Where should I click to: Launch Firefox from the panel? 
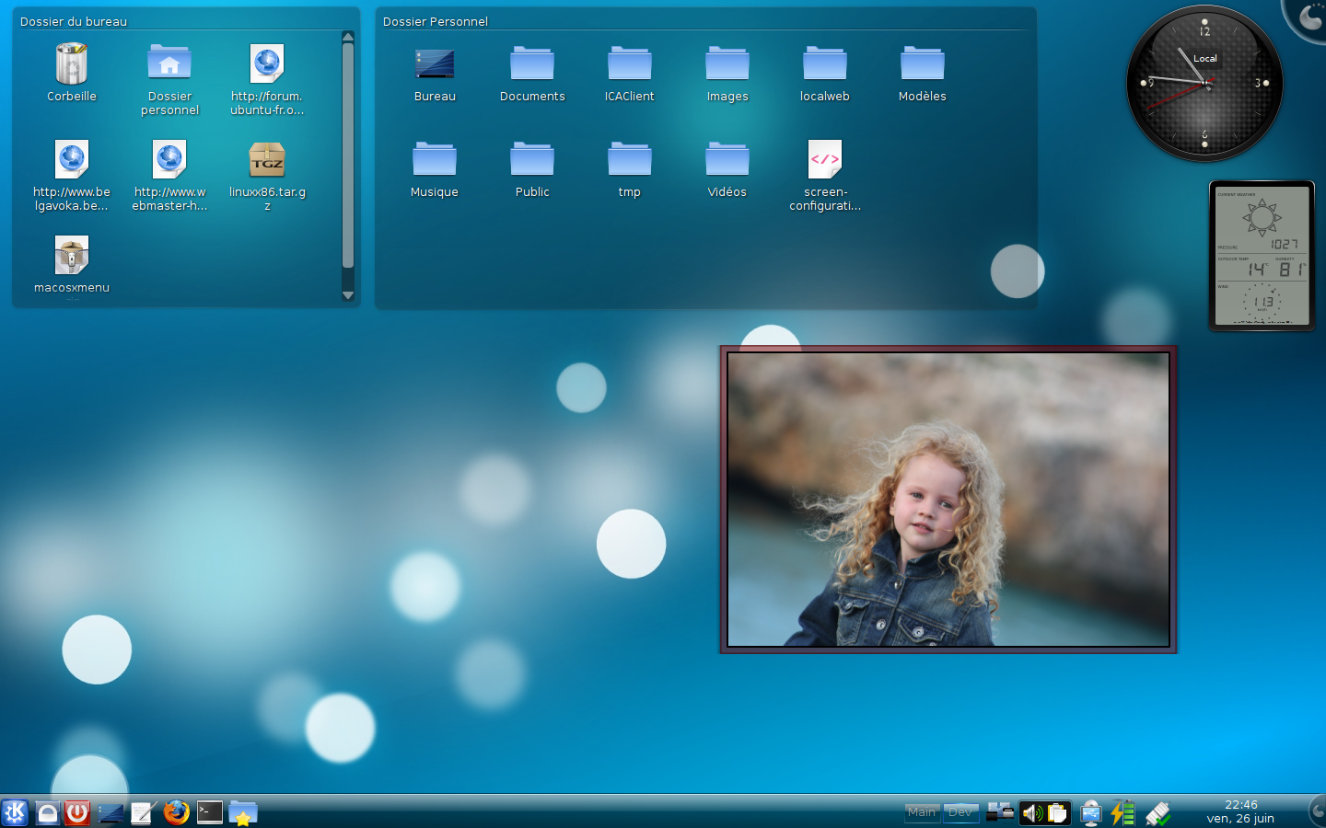click(x=176, y=812)
